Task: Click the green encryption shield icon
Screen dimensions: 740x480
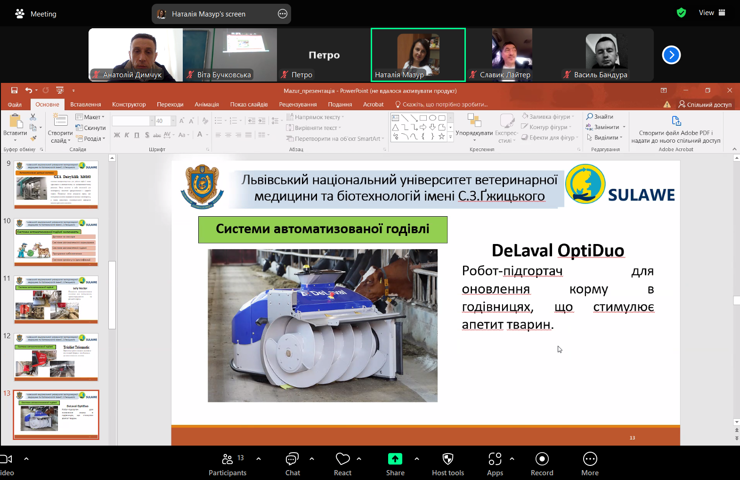Action: 681,13
